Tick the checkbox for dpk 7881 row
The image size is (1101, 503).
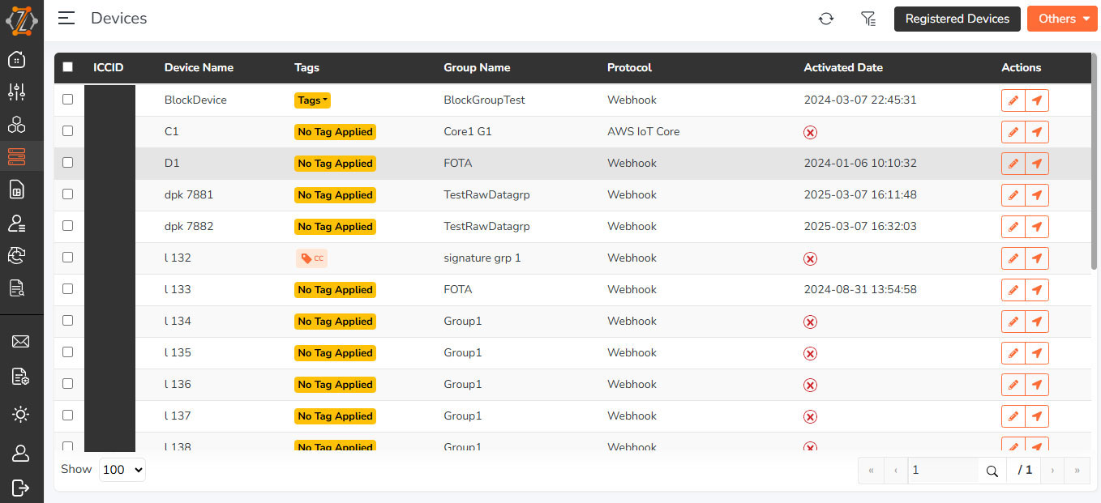67,194
